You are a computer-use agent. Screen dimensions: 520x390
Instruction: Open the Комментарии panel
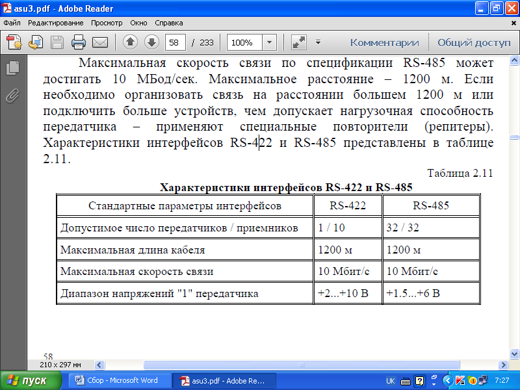(x=384, y=42)
